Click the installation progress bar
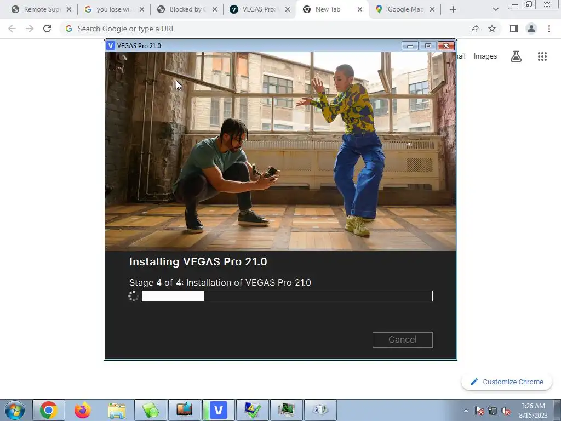 click(x=287, y=296)
